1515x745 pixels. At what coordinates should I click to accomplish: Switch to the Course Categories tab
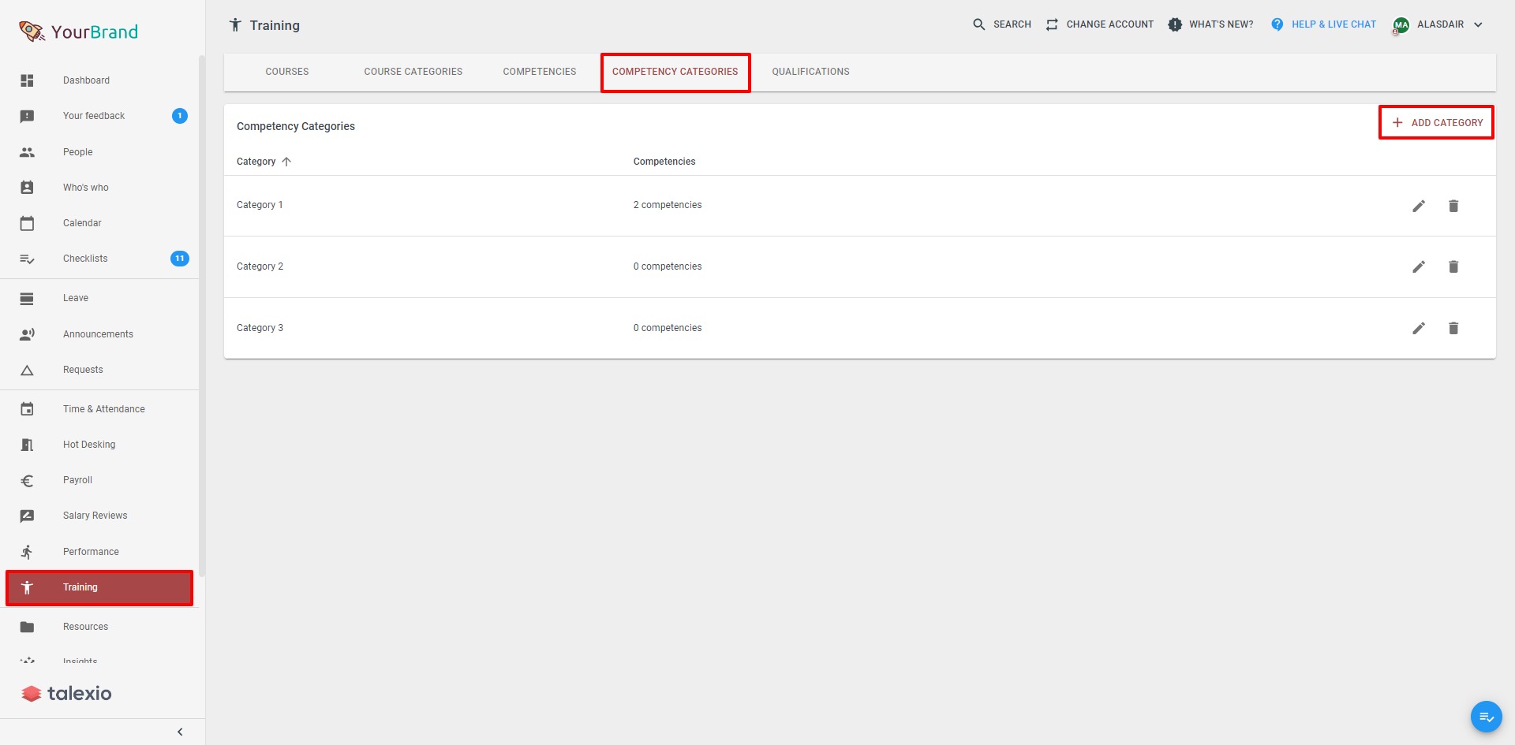(413, 72)
